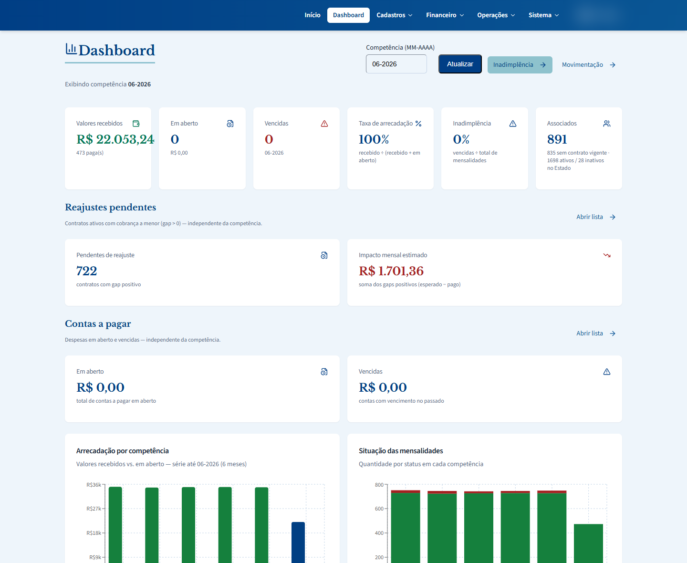Click the R$36k axis label
The width and height of the screenshot is (687, 563).
(94, 485)
